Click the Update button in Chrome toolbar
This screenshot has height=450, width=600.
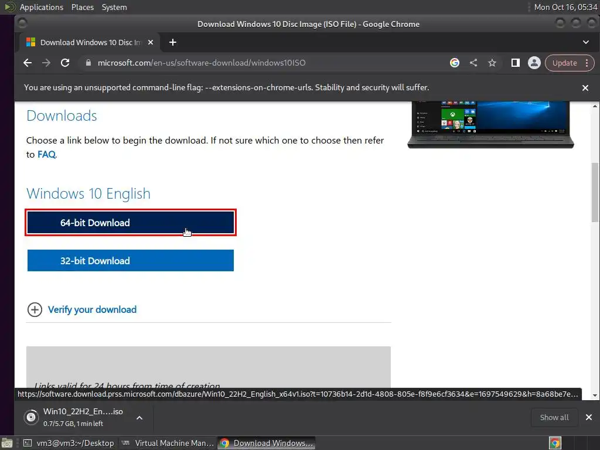tap(564, 63)
